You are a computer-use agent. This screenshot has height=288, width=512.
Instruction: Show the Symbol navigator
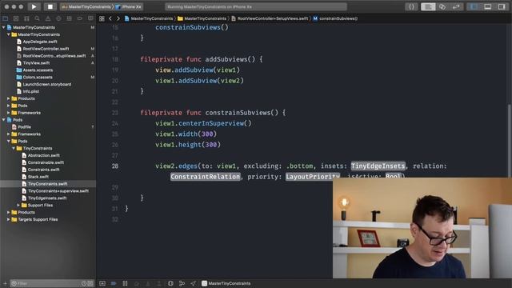26,18
